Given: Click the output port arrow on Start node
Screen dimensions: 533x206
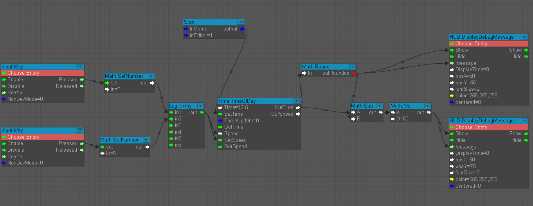Looking at the screenshot, I should click(x=242, y=29).
